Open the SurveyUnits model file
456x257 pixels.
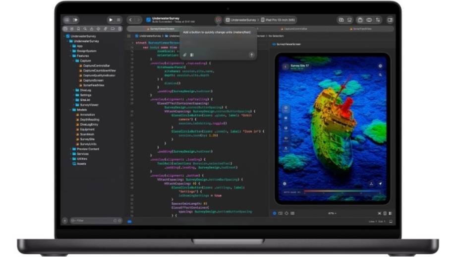tap(86, 144)
